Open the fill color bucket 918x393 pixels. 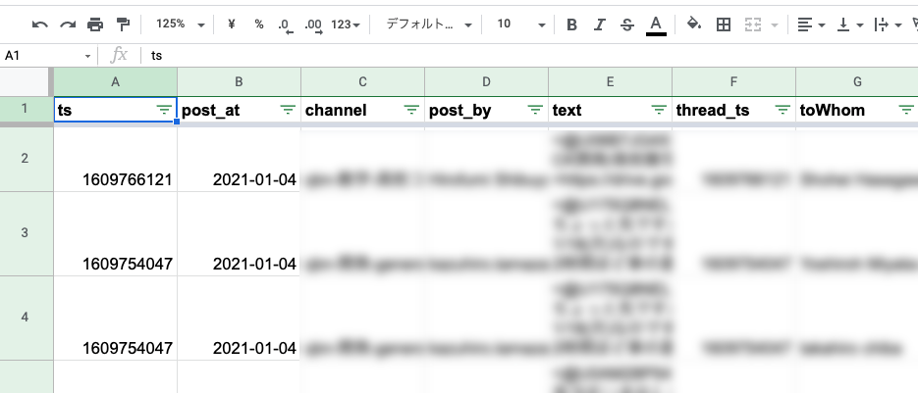694,24
